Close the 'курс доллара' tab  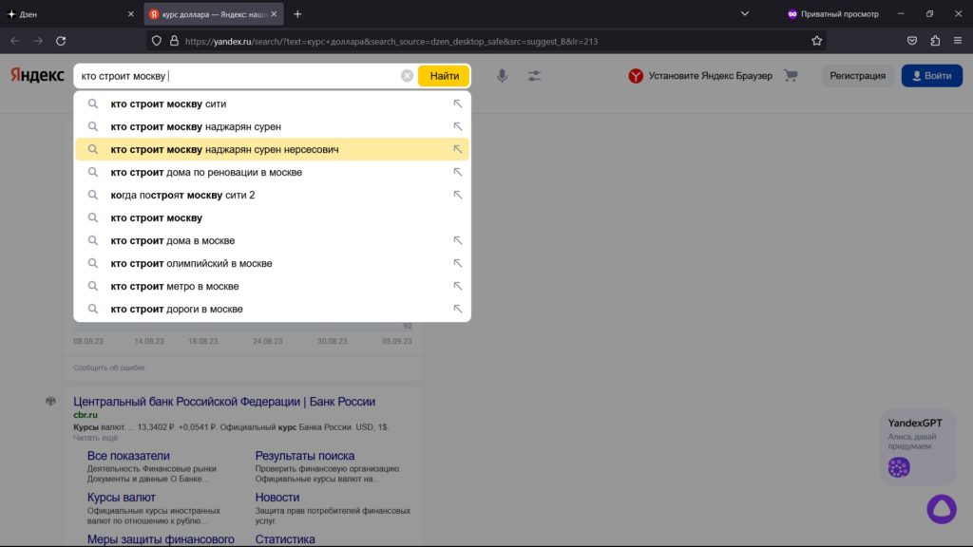[274, 13]
